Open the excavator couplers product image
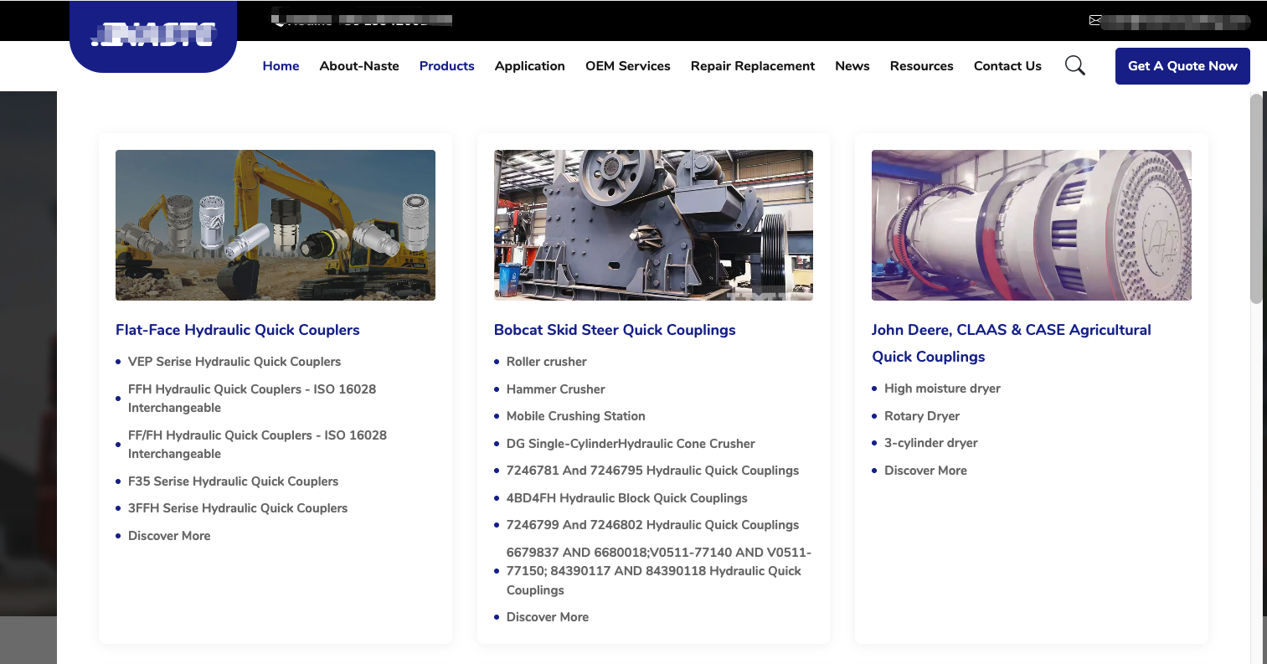The width and height of the screenshot is (1267, 664). (x=276, y=225)
